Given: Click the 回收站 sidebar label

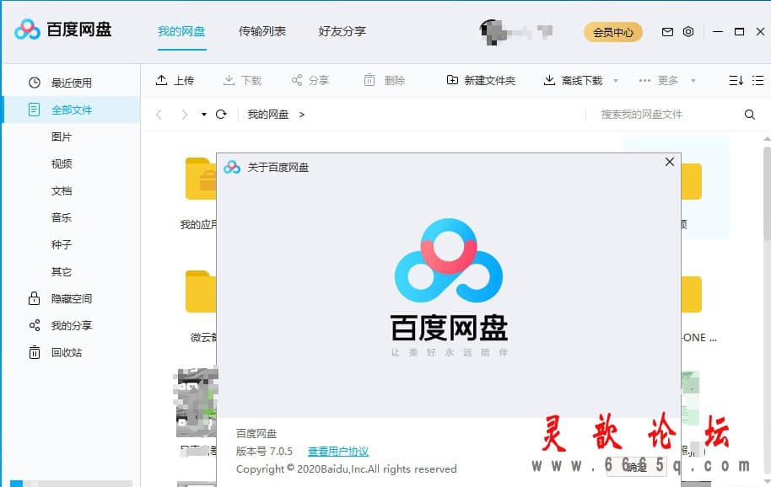Looking at the screenshot, I should [x=67, y=352].
